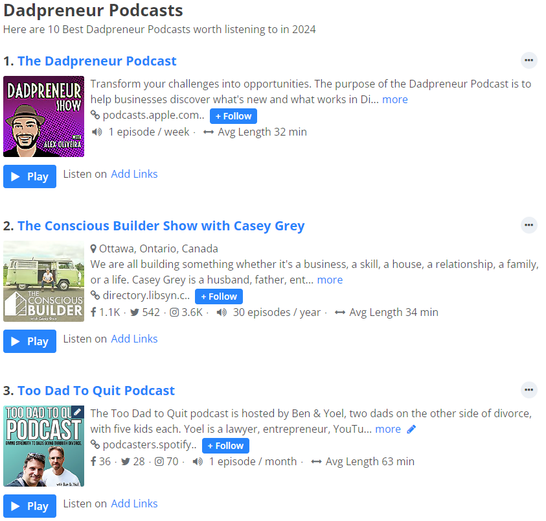Click the pencil edit icon after Too Dad description
Viewport: 546px width, 521px height.
point(411,430)
